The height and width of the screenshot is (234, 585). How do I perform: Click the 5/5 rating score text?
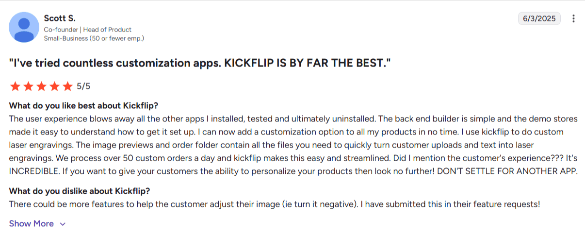83,86
